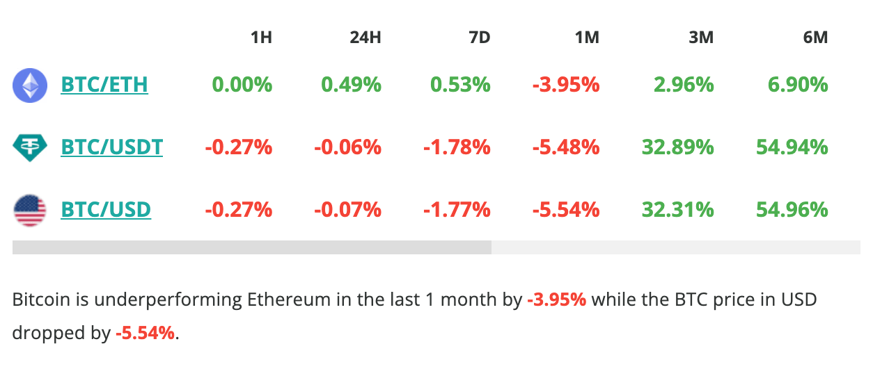Viewport: 873px width, 369px height.
Task: Click the horizontal scrollbar thumb
Action: (x=252, y=247)
